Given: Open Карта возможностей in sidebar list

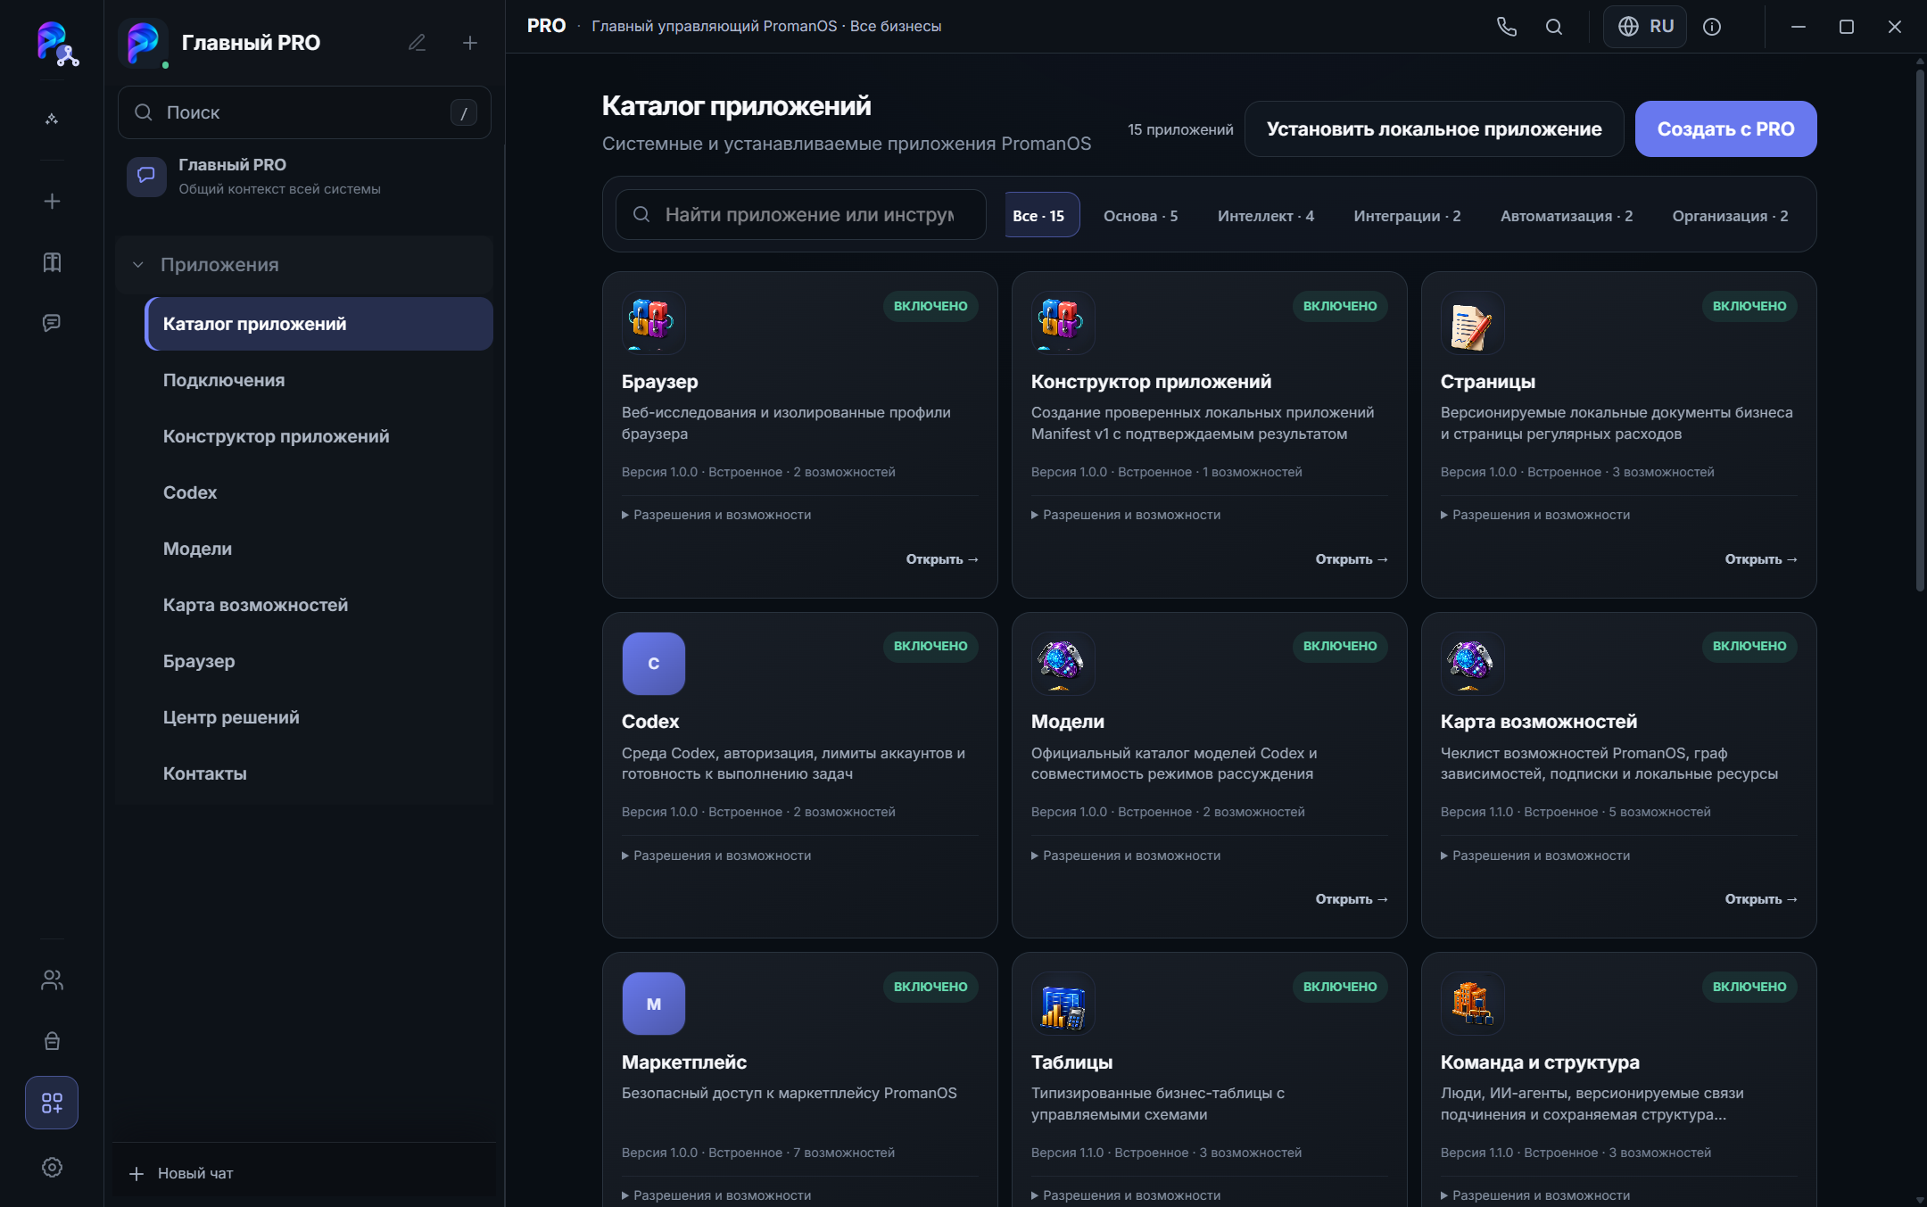Looking at the screenshot, I should tap(318, 605).
